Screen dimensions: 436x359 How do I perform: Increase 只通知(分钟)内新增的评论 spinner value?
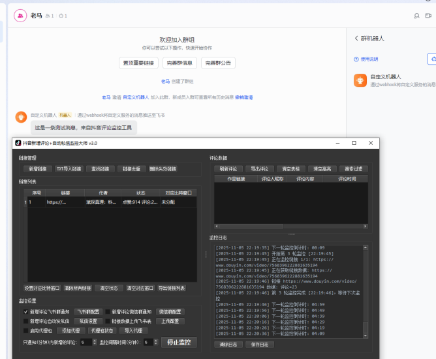95,341
